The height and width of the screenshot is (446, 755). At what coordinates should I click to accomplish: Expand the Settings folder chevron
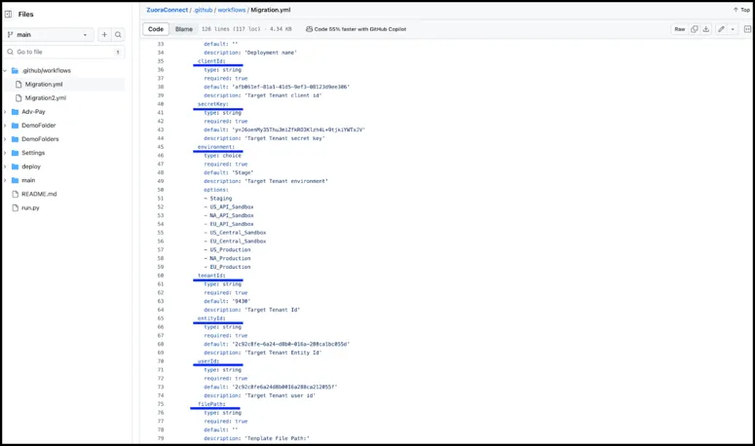coord(5,153)
